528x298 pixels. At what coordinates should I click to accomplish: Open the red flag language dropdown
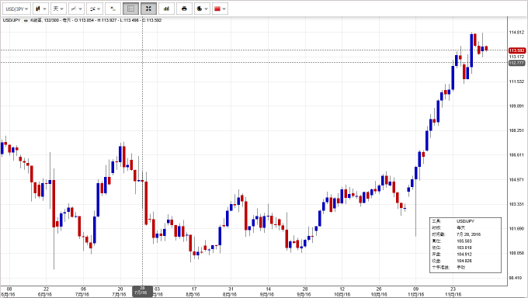point(220,9)
